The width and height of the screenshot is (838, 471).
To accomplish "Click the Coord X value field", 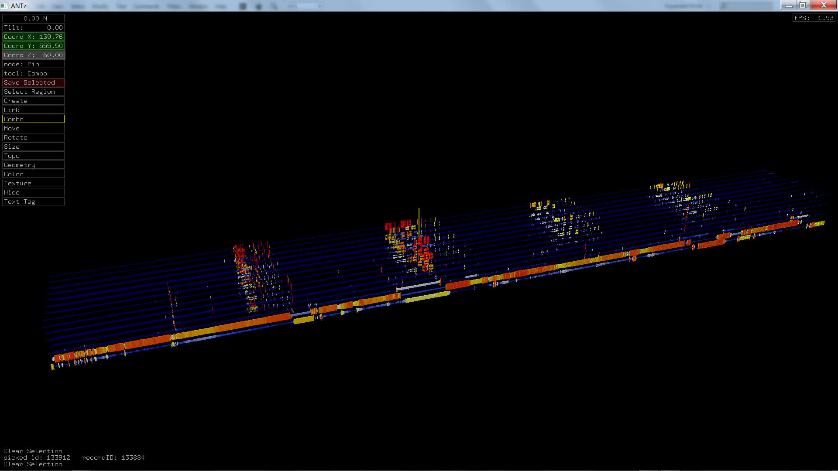I will 33,37.
